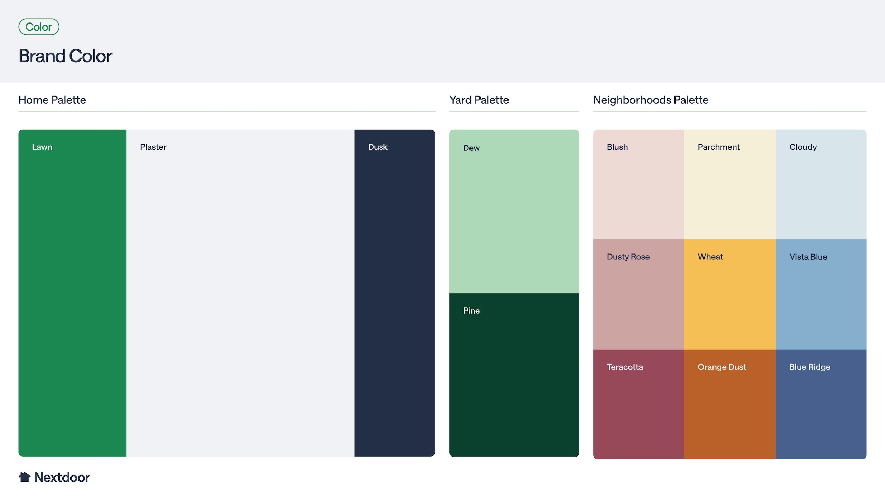Screen dimensions: 885x498
Task: Click the Nextdoor wordmark at bottom left
Action: click(x=62, y=477)
